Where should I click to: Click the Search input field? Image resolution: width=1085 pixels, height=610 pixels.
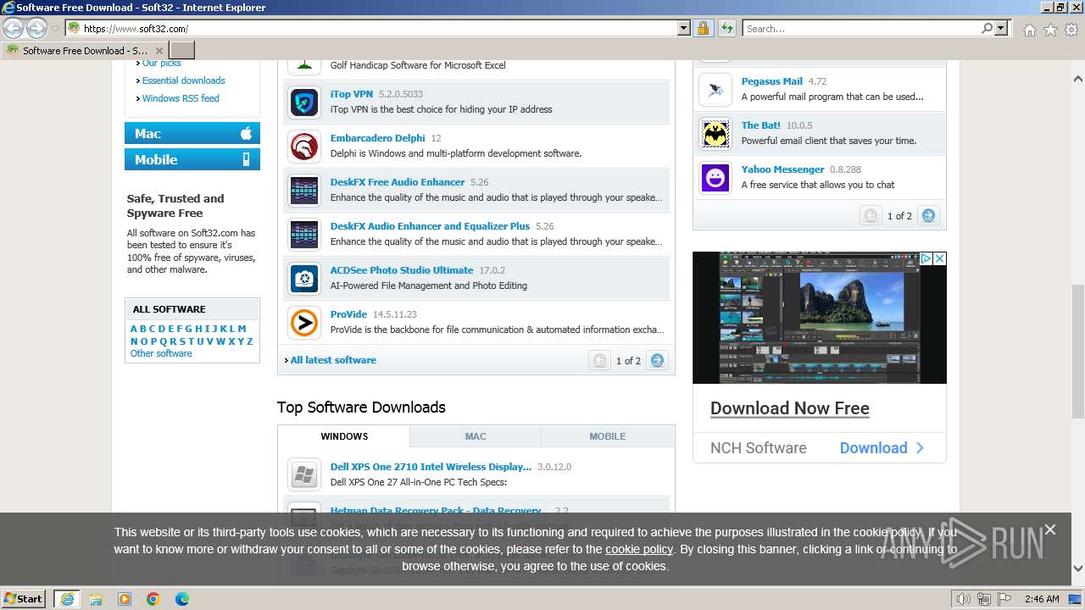(x=862, y=29)
